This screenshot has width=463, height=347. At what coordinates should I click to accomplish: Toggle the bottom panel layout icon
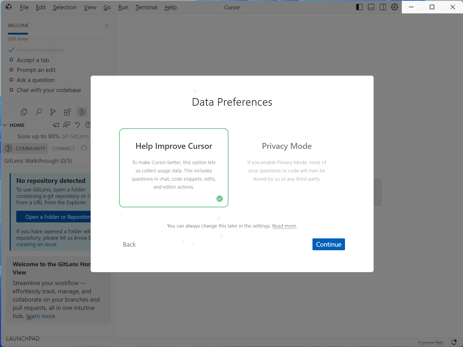click(371, 7)
